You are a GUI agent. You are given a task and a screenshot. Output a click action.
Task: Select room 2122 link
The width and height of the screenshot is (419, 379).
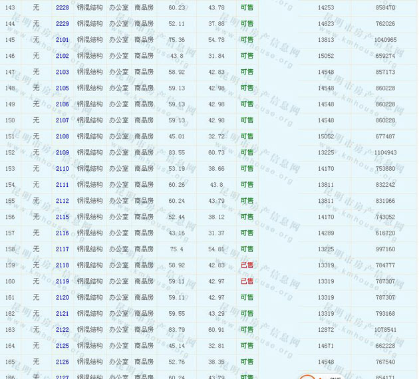(x=62, y=330)
